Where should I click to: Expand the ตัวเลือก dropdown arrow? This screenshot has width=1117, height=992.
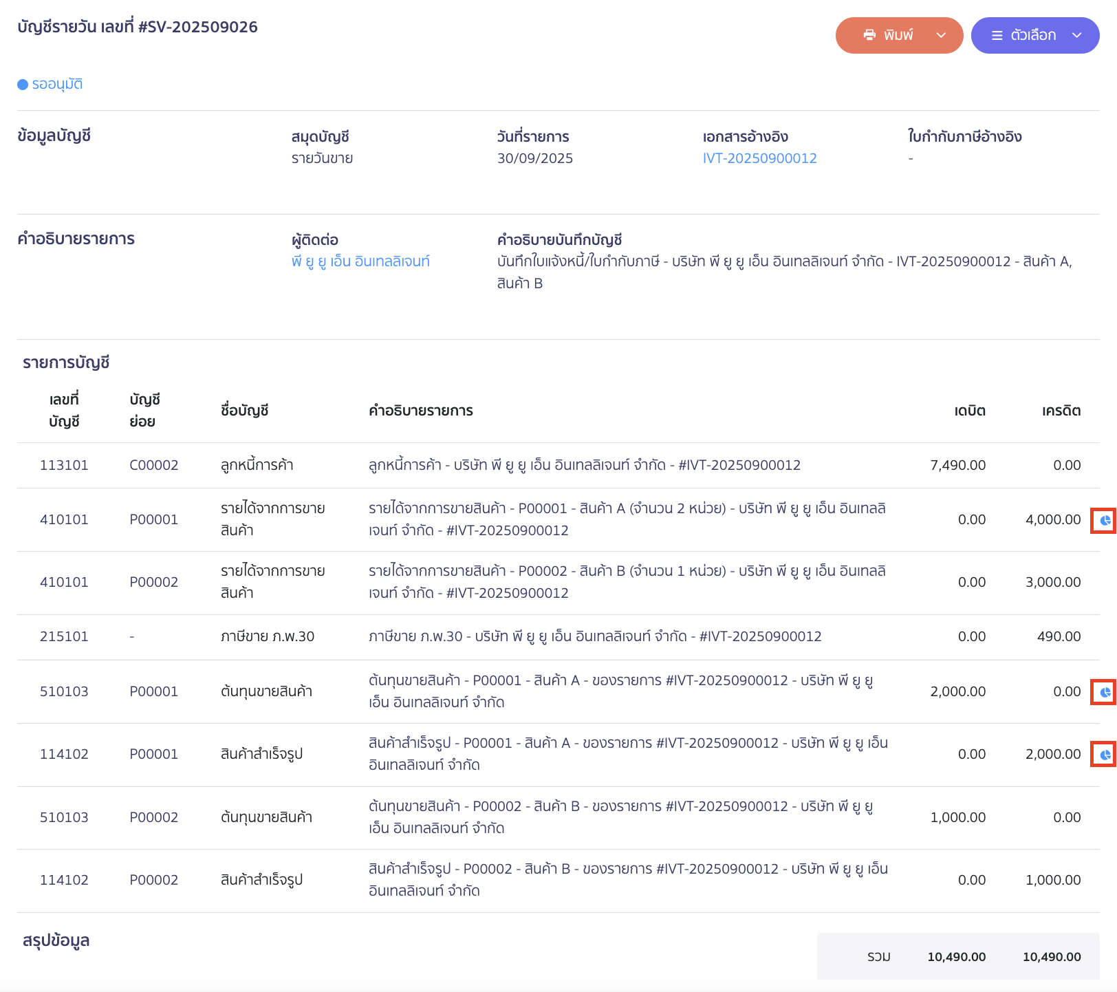pos(1076,35)
